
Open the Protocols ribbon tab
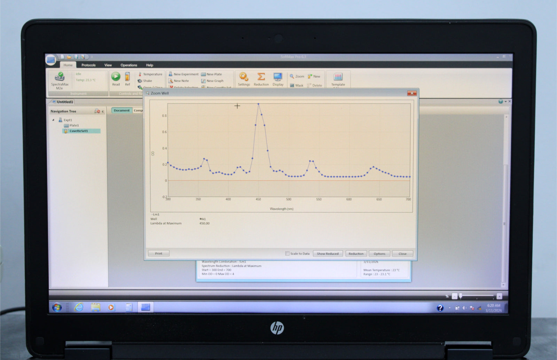pyautogui.click(x=88, y=65)
